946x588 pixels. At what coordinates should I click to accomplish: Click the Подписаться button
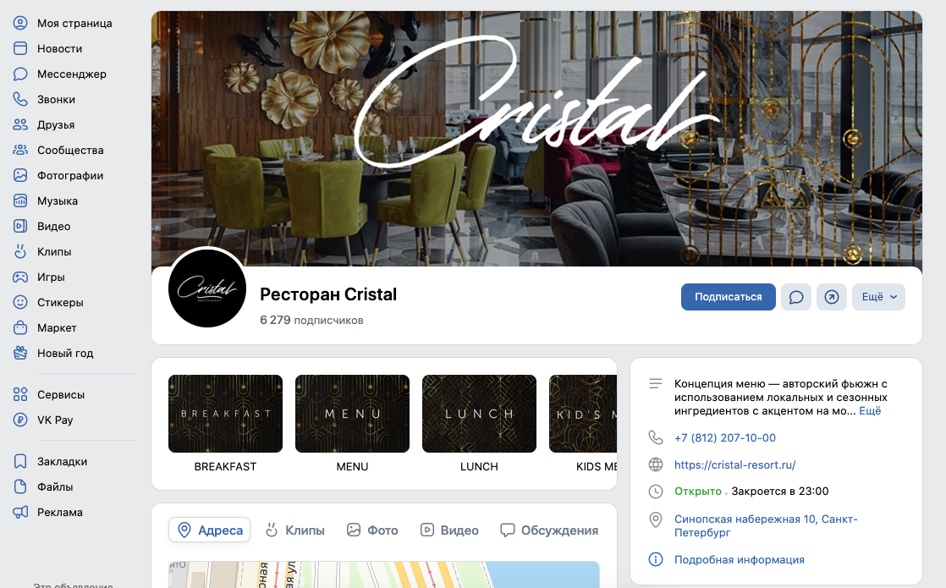coord(729,297)
